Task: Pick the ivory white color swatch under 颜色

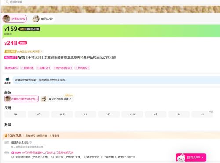Action: click(57, 99)
